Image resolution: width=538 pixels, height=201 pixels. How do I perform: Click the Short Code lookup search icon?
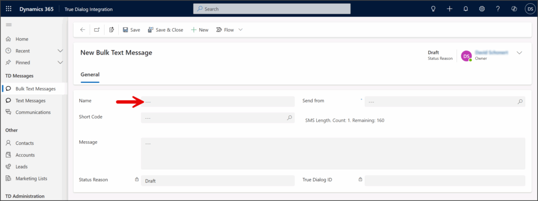[x=289, y=118]
